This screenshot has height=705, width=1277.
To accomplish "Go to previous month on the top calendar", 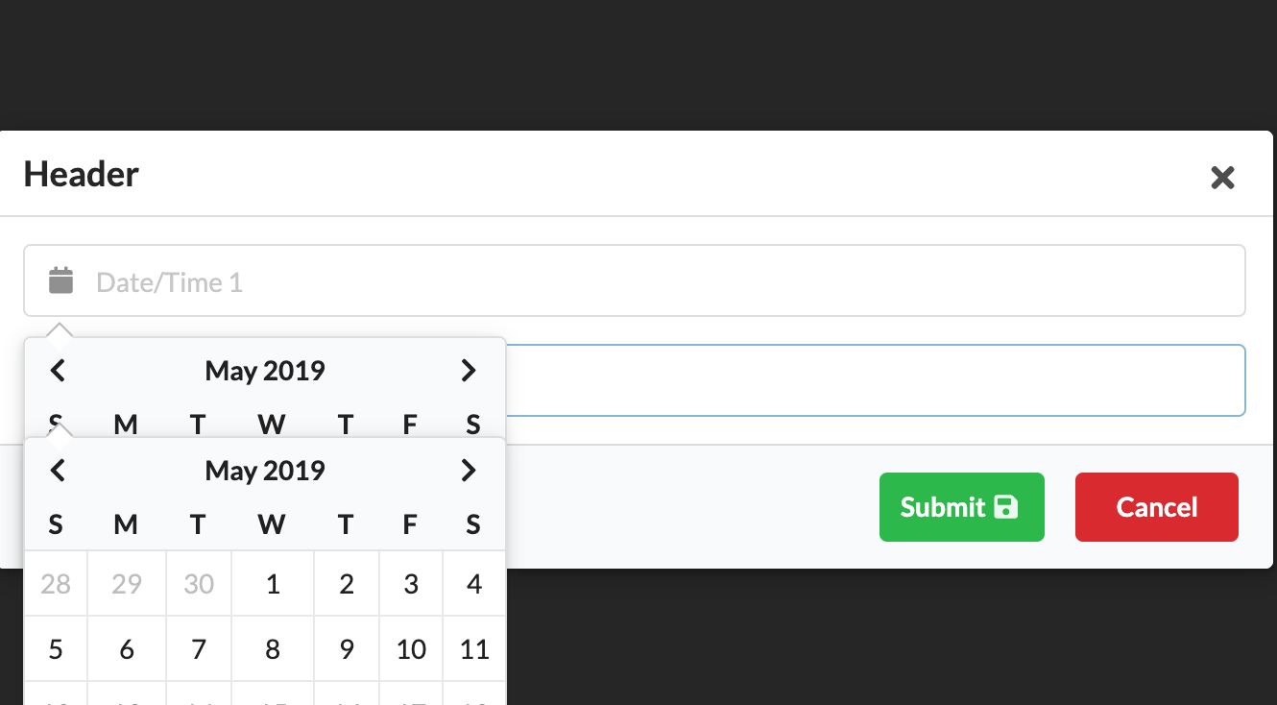I will pos(58,370).
